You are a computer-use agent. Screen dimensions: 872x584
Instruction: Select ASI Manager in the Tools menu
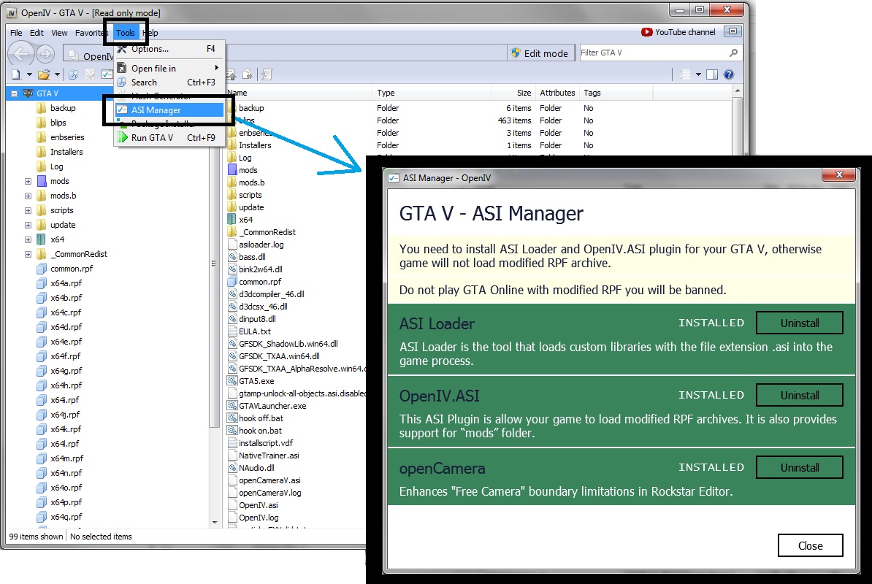169,110
